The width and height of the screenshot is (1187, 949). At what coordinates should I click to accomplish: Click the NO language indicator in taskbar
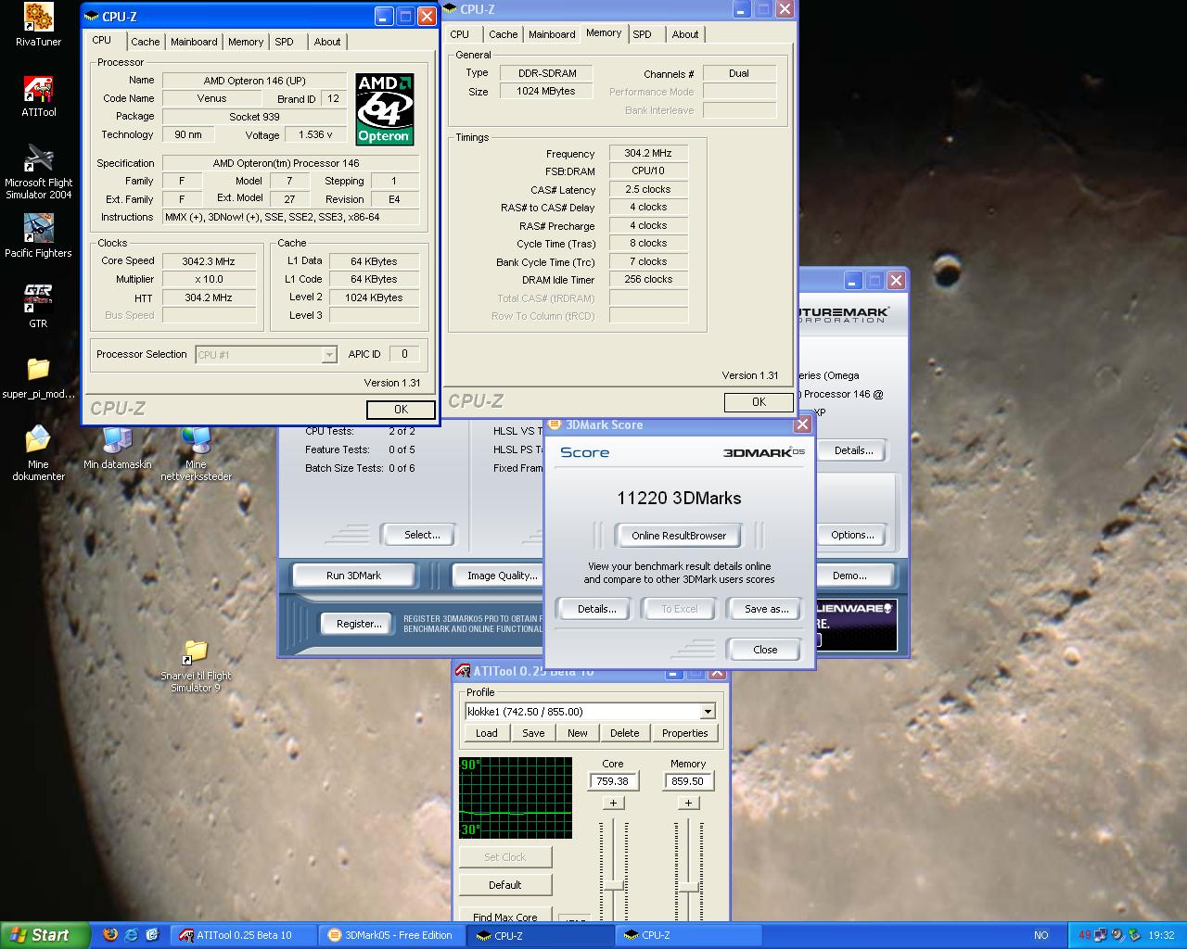click(1041, 935)
